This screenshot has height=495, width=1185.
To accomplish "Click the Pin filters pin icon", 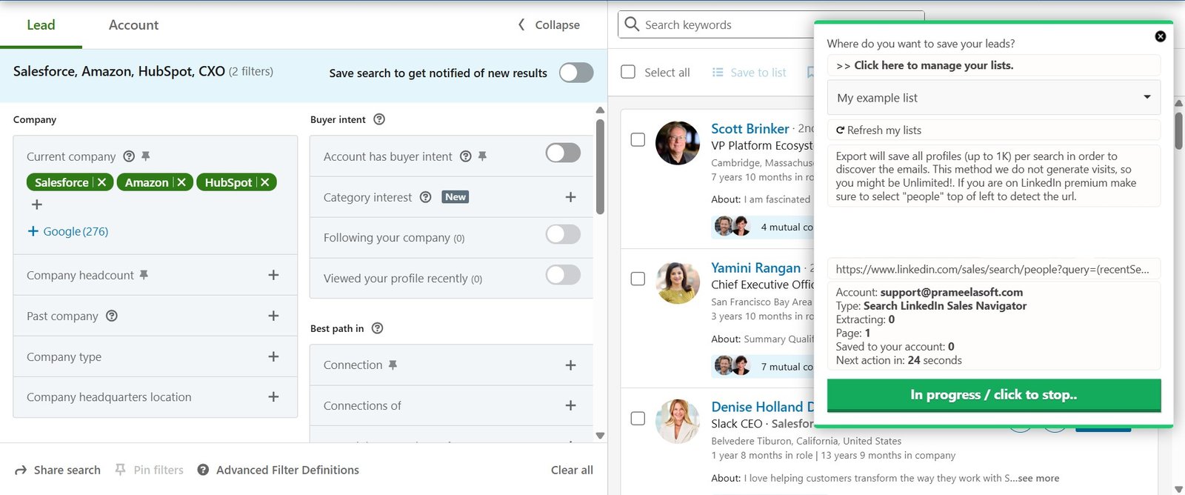I will tap(120, 470).
